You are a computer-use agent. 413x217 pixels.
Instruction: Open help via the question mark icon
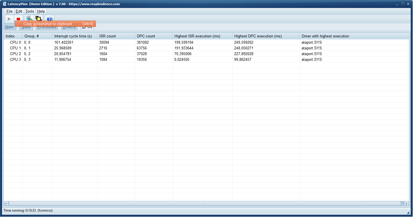click(49, 19)
